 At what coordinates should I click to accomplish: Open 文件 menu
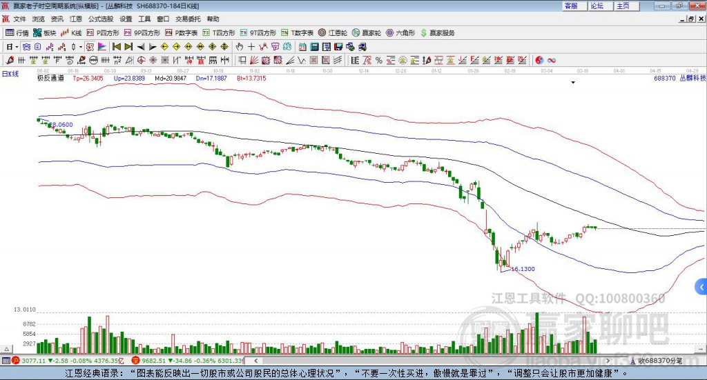point(20,19)
